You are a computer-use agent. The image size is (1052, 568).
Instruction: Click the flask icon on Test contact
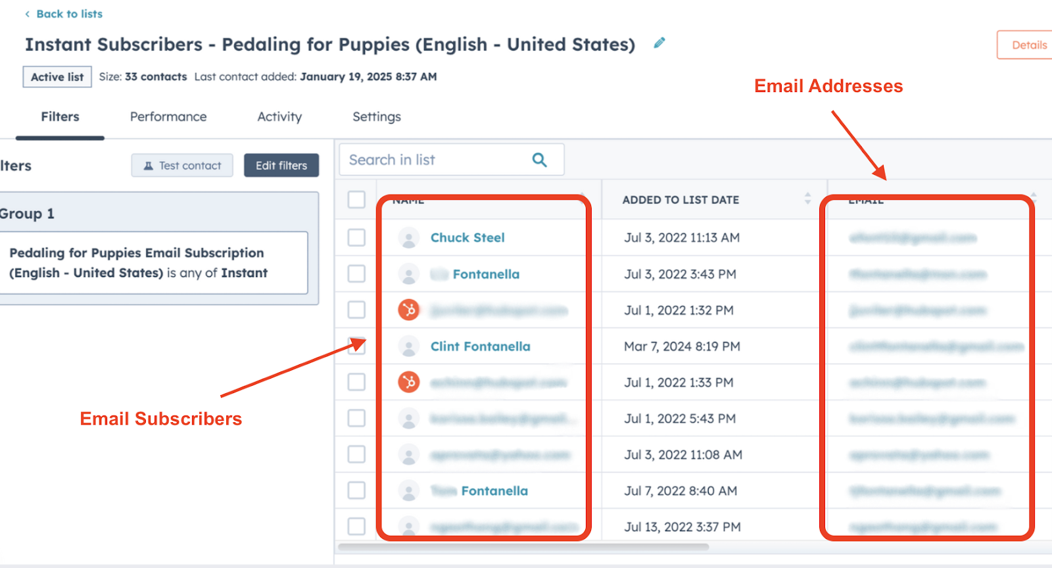[x=149, y=166]
